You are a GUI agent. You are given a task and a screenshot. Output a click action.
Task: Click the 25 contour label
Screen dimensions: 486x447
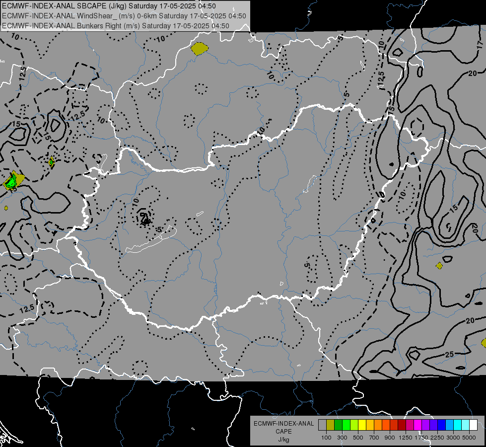[449, 354]
